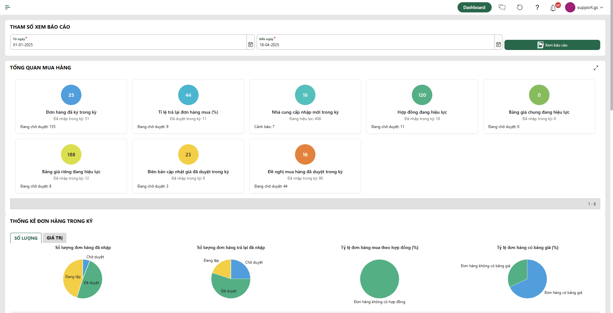Open notifications bell with 341 badge
The width and height of the screenshot is (613, 313).
pos(553,8)
